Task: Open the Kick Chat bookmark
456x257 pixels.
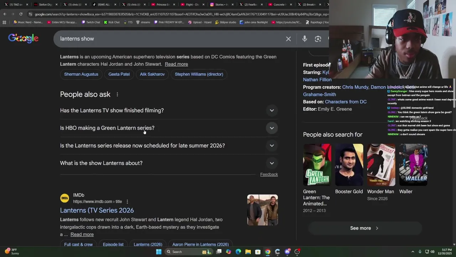Action: (x=112, y=22)
